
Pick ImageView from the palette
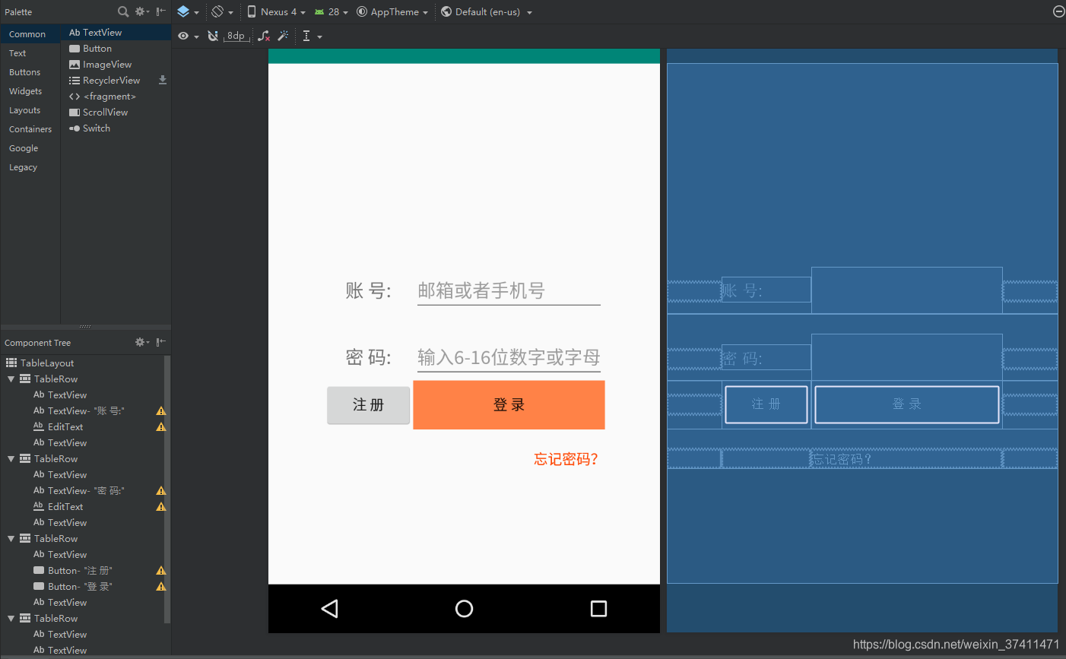(116, 65)
